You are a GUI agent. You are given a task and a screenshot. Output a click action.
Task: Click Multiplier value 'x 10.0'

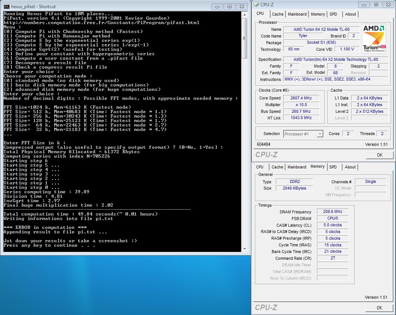pyautogui.click(x=301, y=105)
